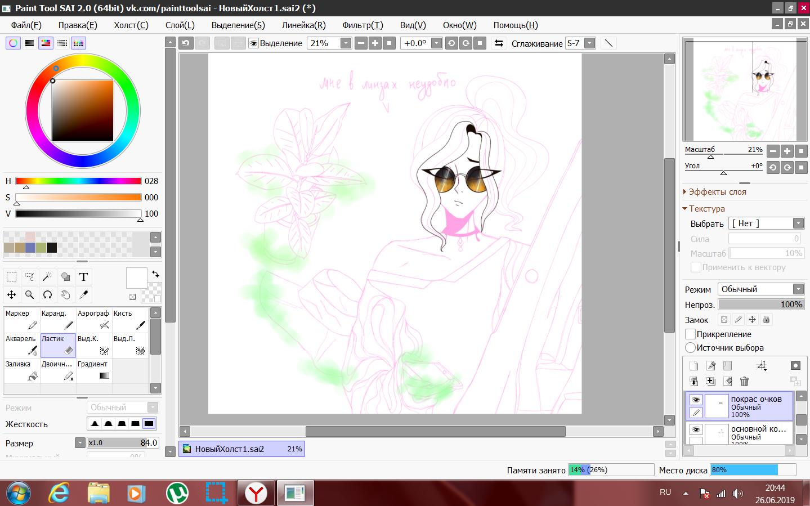Toggle lock all on layer
The width and height of the screenshot is (810, 506).
766,320
